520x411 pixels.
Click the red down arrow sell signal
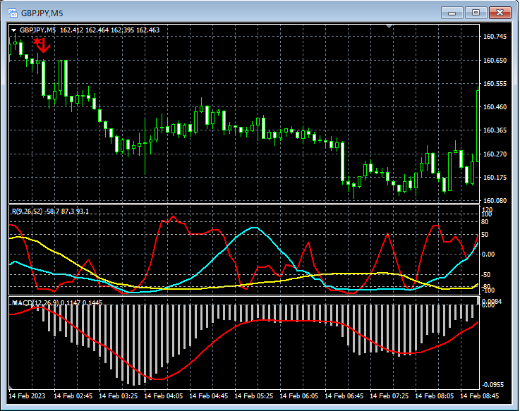[x=44, y=47]
